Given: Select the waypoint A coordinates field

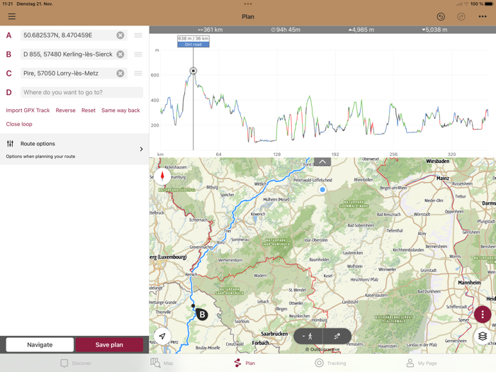Looking at the screenshot, I should point(74,35).
